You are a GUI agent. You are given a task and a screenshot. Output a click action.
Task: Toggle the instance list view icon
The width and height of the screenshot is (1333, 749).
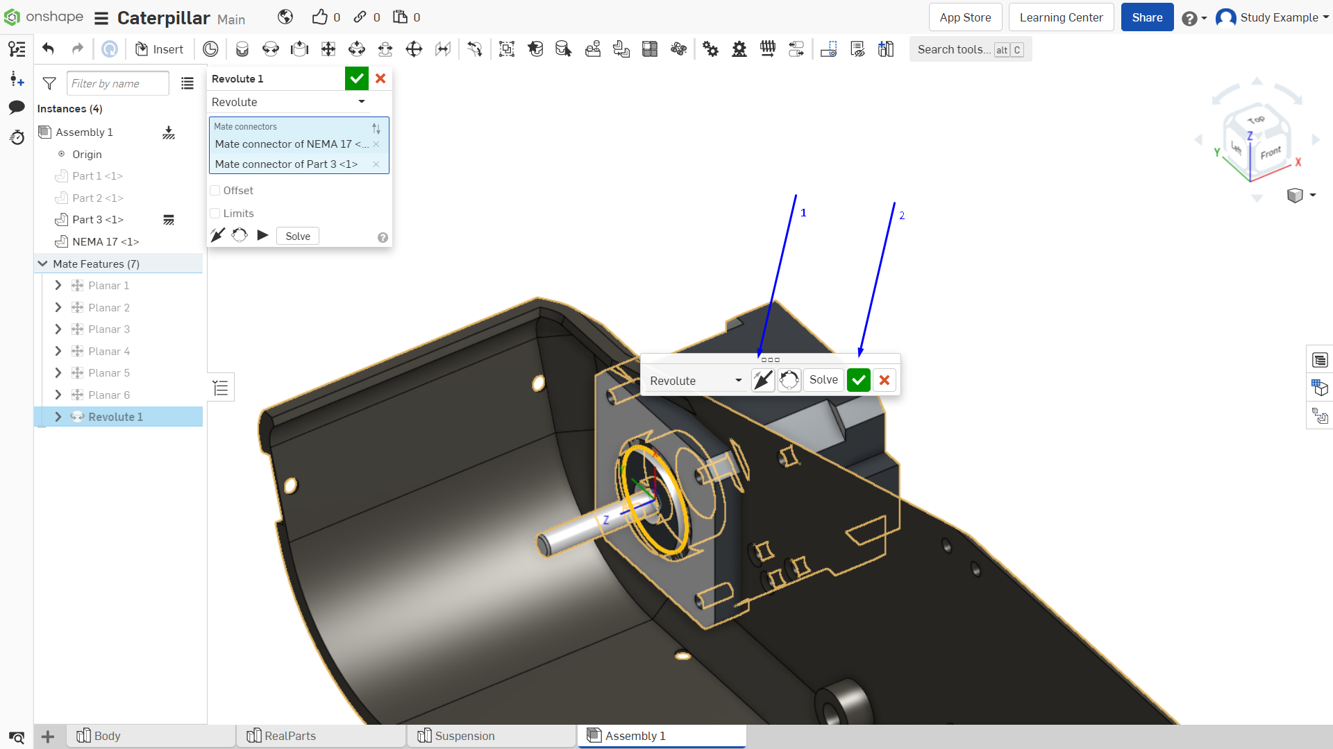(x=187, y=84)
